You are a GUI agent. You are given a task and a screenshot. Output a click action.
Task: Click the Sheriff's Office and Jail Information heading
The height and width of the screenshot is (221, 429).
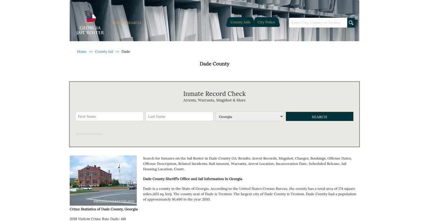click(x=192, y=179)
